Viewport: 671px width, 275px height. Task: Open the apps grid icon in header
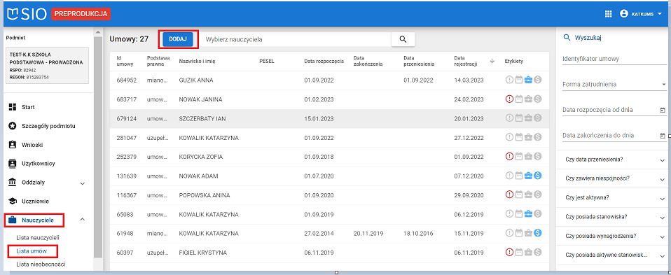tap(608, 14)
